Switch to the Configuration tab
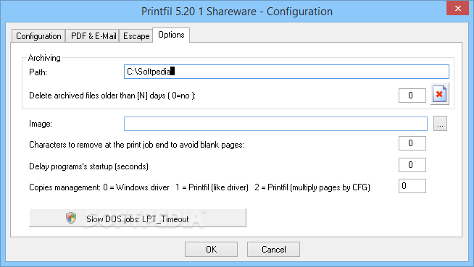The height and width of the screenshot is (267, 474). (38, 36)
